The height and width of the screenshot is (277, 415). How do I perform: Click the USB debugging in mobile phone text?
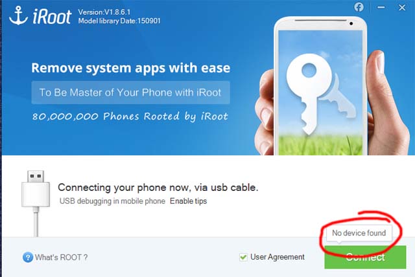click(x=112, y=201)
